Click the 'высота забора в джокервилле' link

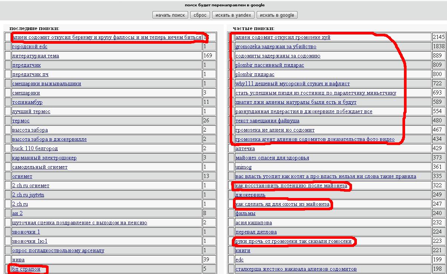[x=49, y=139]
